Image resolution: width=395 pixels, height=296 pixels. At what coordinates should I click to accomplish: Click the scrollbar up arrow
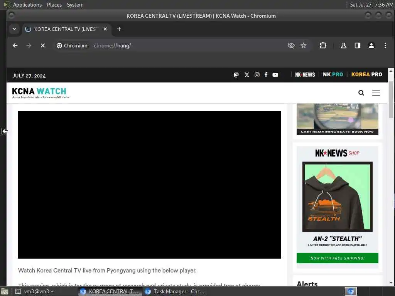[391, 71]
